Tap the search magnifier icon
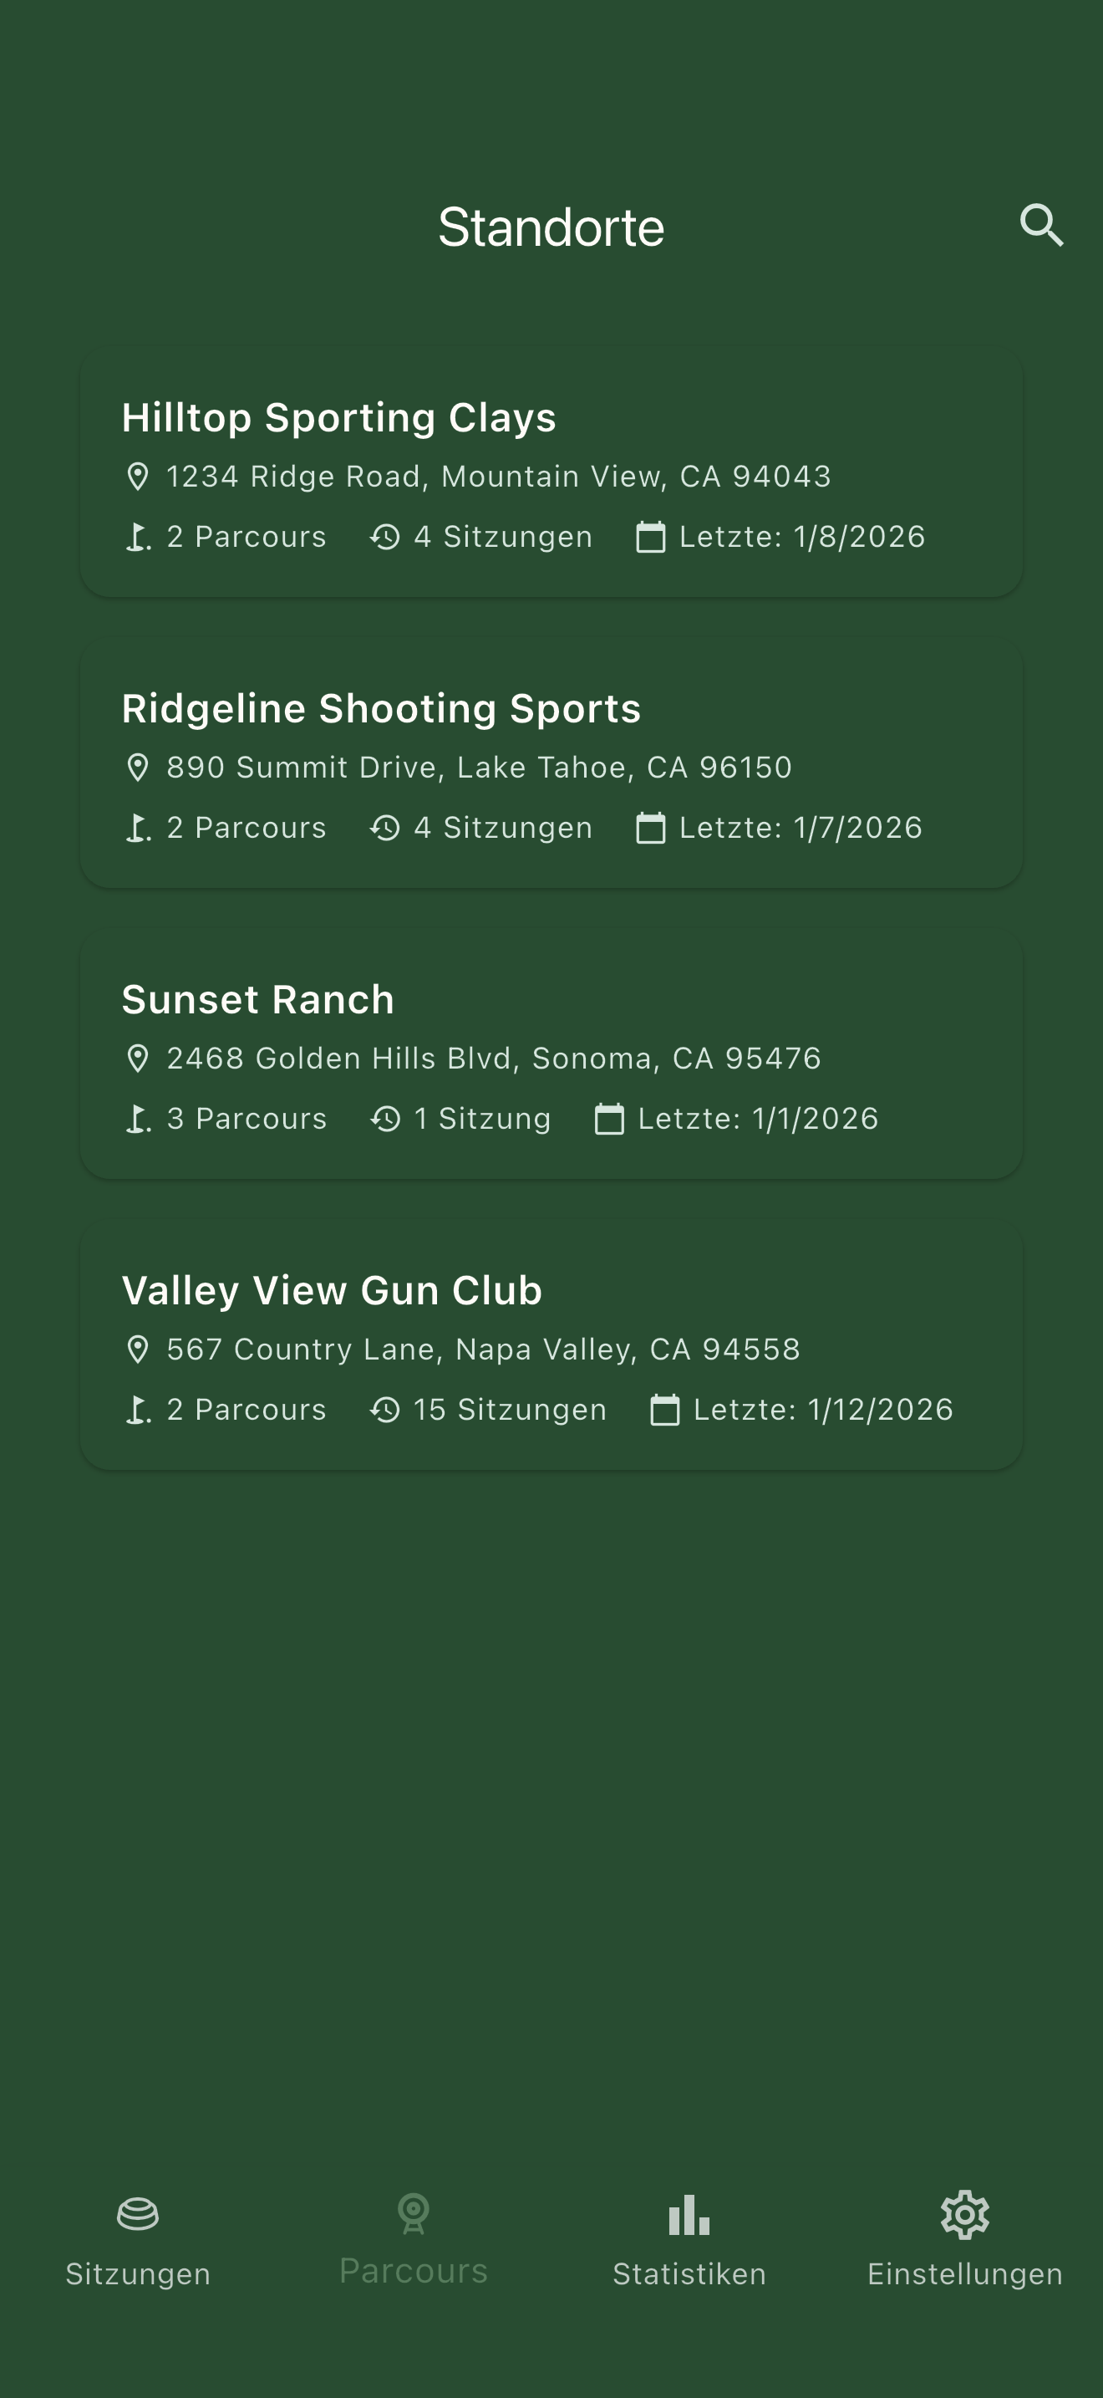Image resolution: width=1103 pixels, height=2398 pixels. (x=1040, y=225)
